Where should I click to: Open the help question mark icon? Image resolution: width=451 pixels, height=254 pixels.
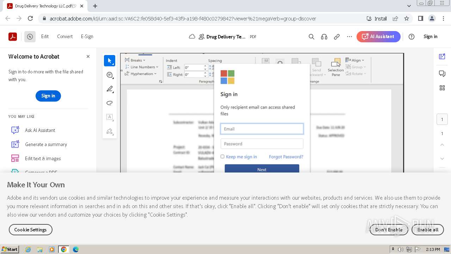(412, 37)
